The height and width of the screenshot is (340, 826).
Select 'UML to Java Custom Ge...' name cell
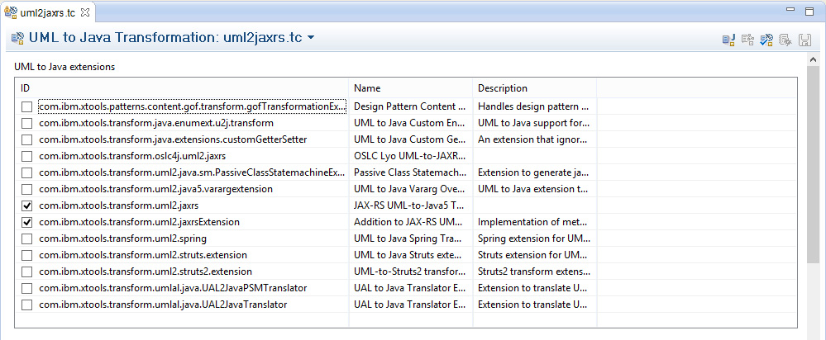pyautogui.click(x=409, y=139)
